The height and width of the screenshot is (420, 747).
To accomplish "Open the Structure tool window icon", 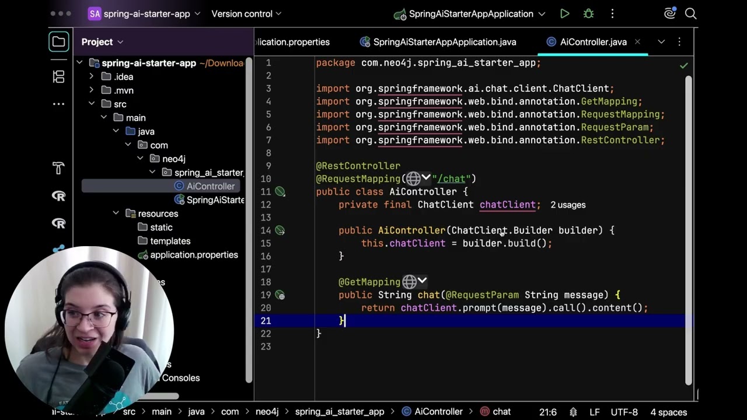I will 58,76.
